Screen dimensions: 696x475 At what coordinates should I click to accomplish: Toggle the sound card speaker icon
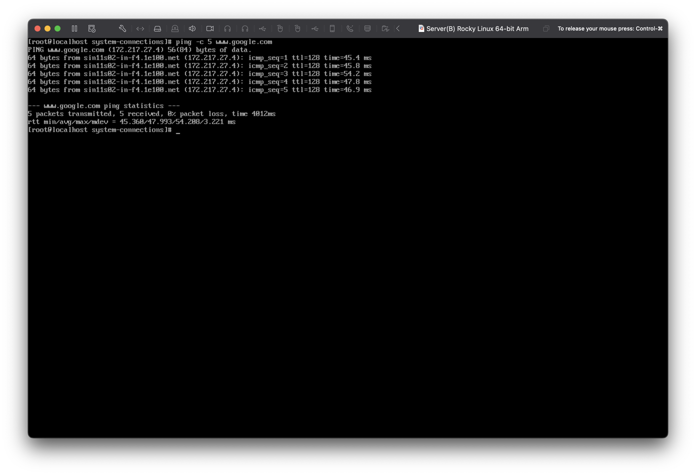(192, 28)
